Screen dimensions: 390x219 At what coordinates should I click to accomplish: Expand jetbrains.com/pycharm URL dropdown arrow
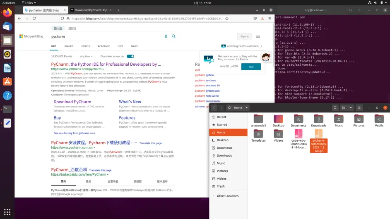pyautogui.click(x=103, y=69)
